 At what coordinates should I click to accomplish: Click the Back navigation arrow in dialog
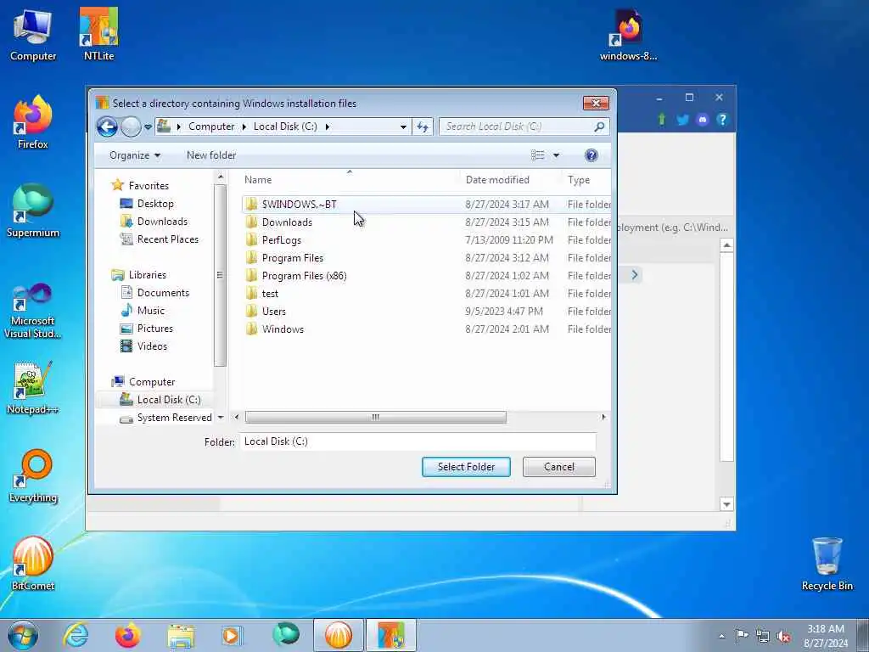[107, 126]
